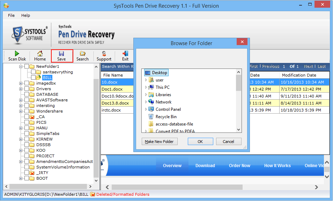
Task: Expand the Libraries node
Action: tap(146, 95)
